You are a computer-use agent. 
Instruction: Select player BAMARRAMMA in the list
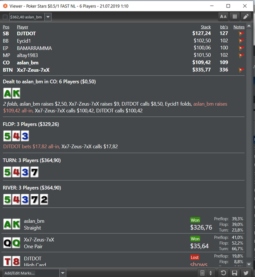pyautogui.click(x=34, y=48)
